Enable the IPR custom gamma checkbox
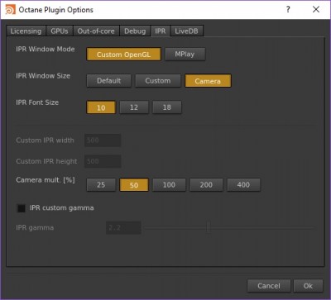Screen dimensions: 331x300 pos(21,208)
